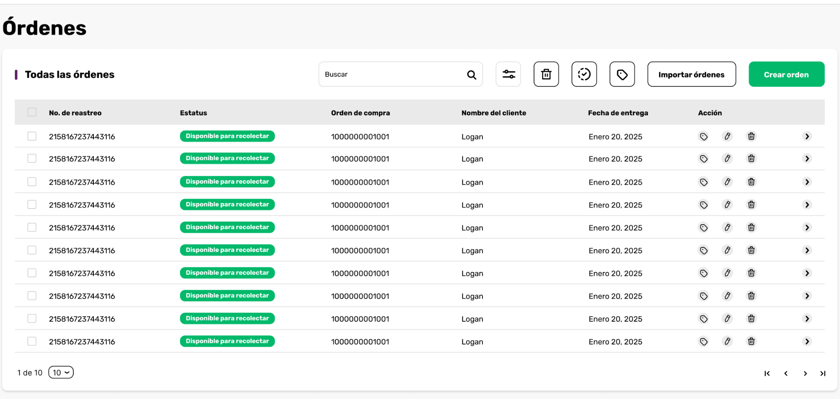
Task: Go to the next page of orders
Action: point(805,373)
